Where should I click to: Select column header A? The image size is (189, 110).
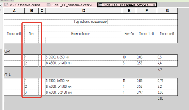click(14, 11)
